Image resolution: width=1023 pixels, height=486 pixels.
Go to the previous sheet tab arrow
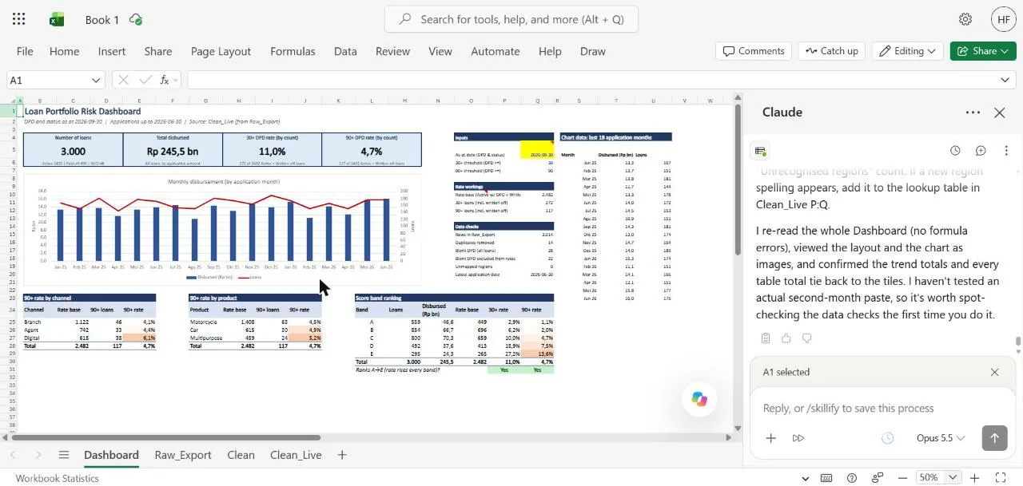(x=13, y=455)
